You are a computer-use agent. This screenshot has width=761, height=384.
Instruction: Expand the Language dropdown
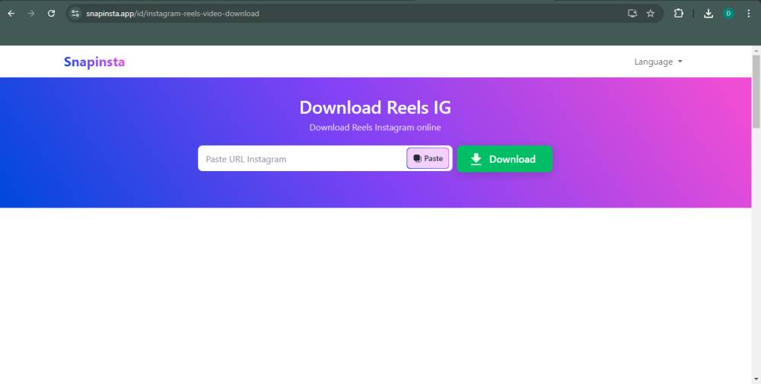point(658,62)
